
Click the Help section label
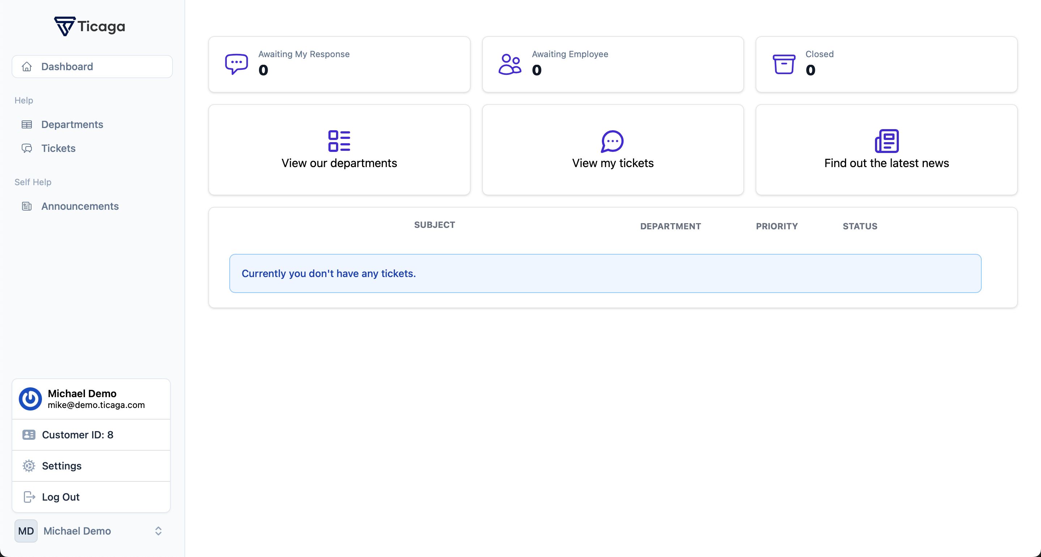pyautogui.click(x=24, y=100)
